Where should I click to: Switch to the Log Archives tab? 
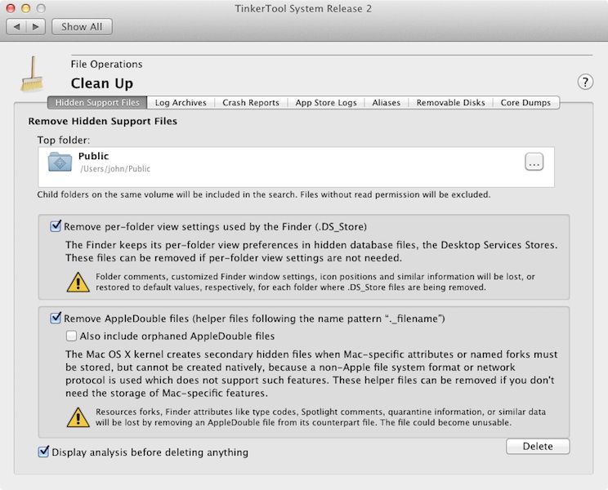click(x=181, y=103)
